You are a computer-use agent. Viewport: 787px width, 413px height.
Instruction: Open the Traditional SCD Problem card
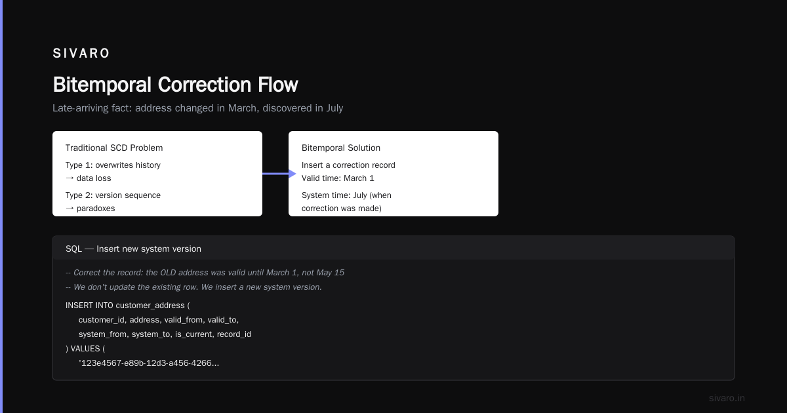pos(157,174)
